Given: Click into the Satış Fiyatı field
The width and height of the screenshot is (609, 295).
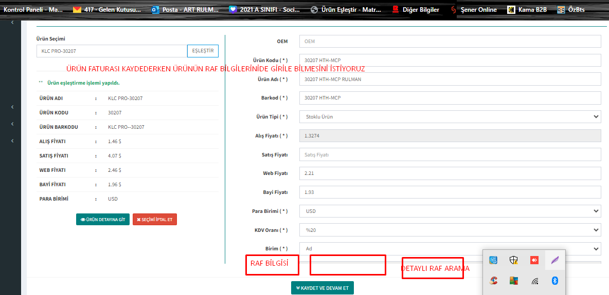Looking at the screenshot, I should click(450, 154).
